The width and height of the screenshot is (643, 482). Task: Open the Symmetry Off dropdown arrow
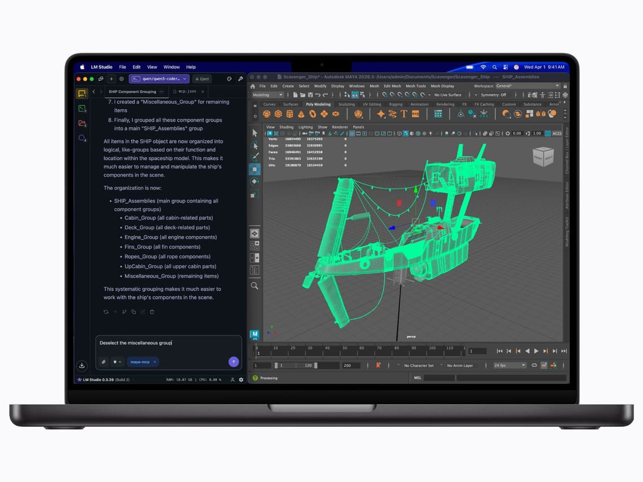tap(475, 95)
